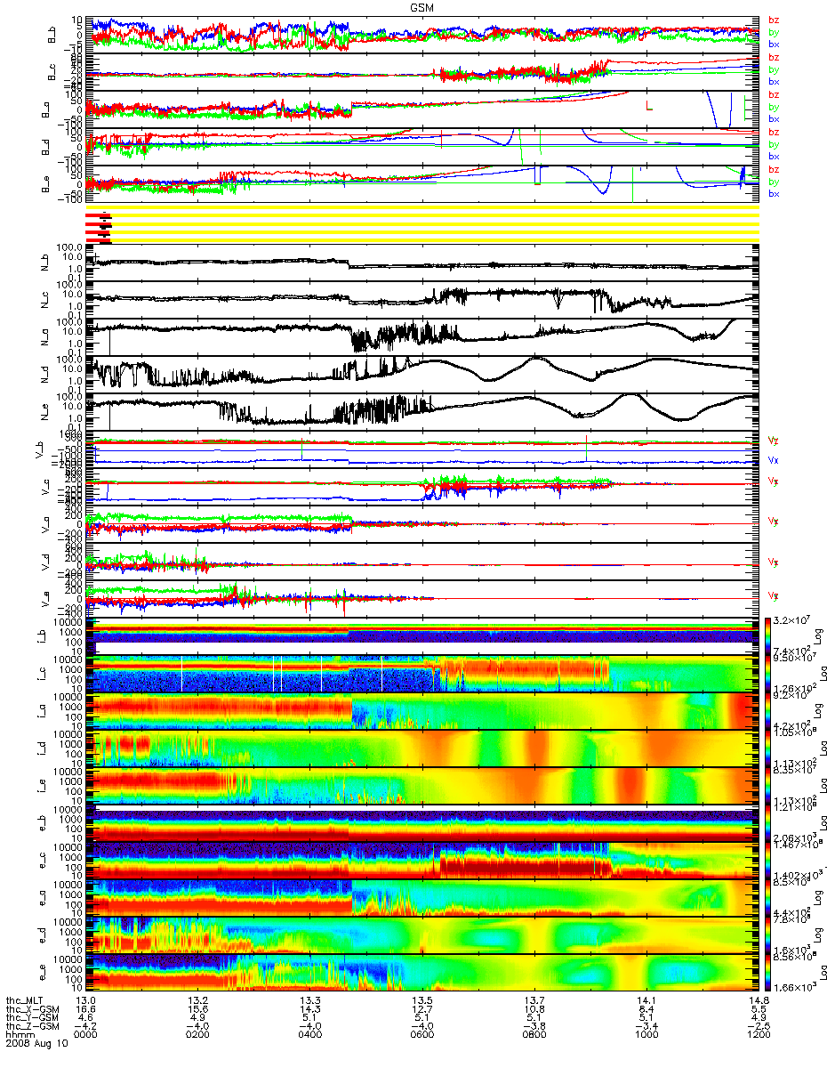Click the "e_e" electron spectrogram label

(x=41, y=973)
